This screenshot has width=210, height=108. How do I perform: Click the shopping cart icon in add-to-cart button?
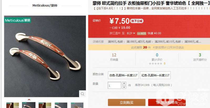click(158, 102)
